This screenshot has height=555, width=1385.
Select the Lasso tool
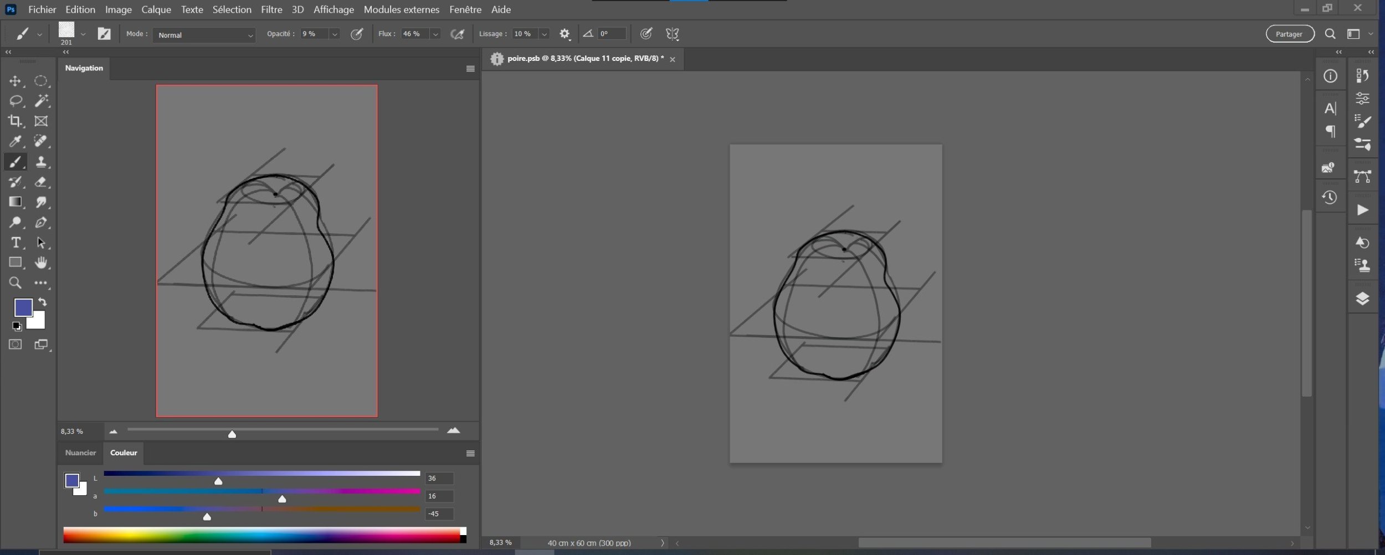coord(15,101)
